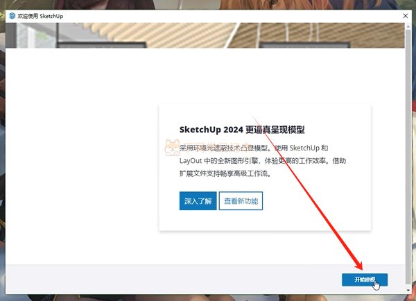
Task: Start modeling with the 开始建模 button
Action: click(365, 279)
